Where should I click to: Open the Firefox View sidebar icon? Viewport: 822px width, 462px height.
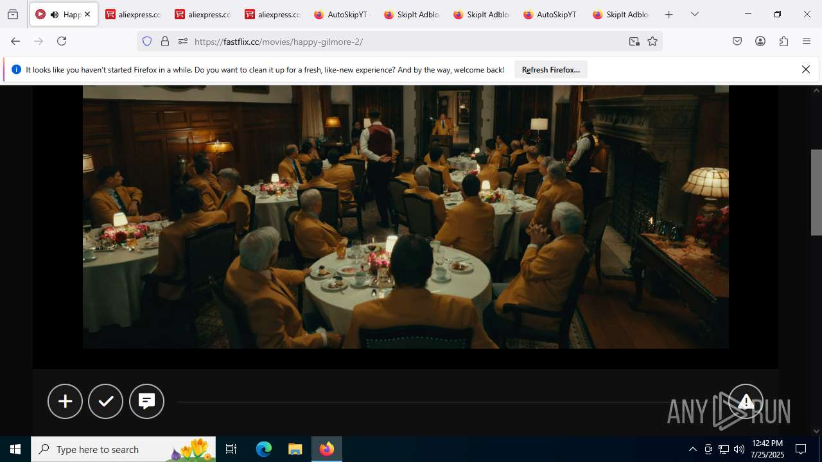pos(13,14)
